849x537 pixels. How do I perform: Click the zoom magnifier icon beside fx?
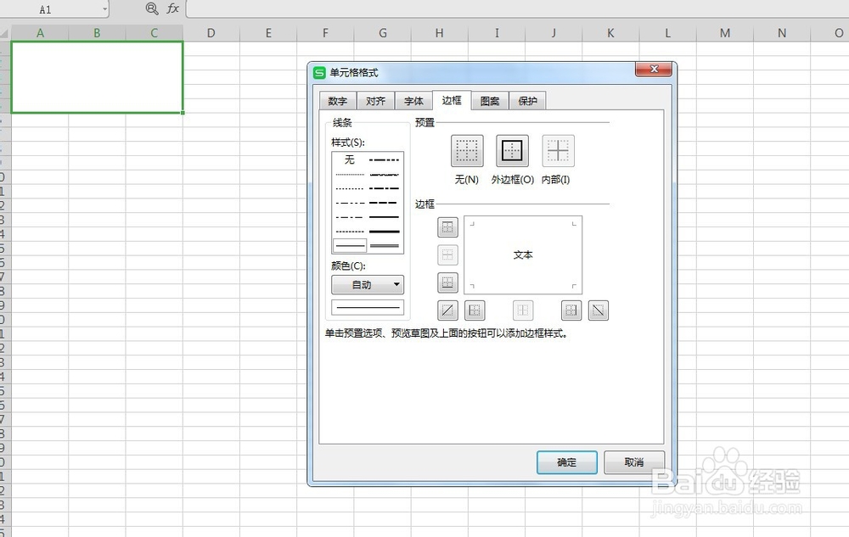click(152, 8)
